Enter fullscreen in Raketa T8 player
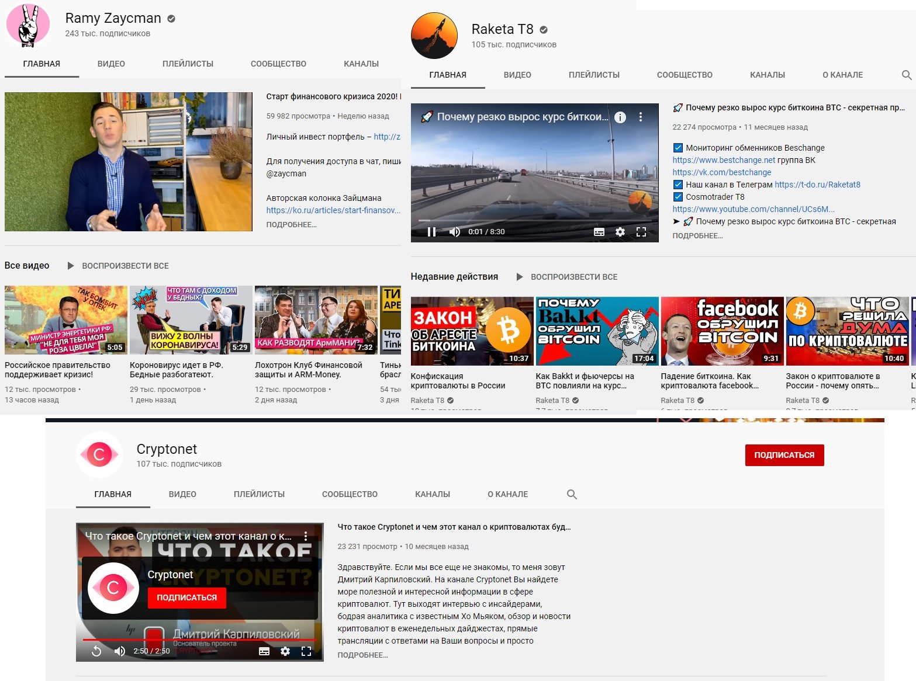Viewport: 916px width, 681px height. click(x=641, y=232)
